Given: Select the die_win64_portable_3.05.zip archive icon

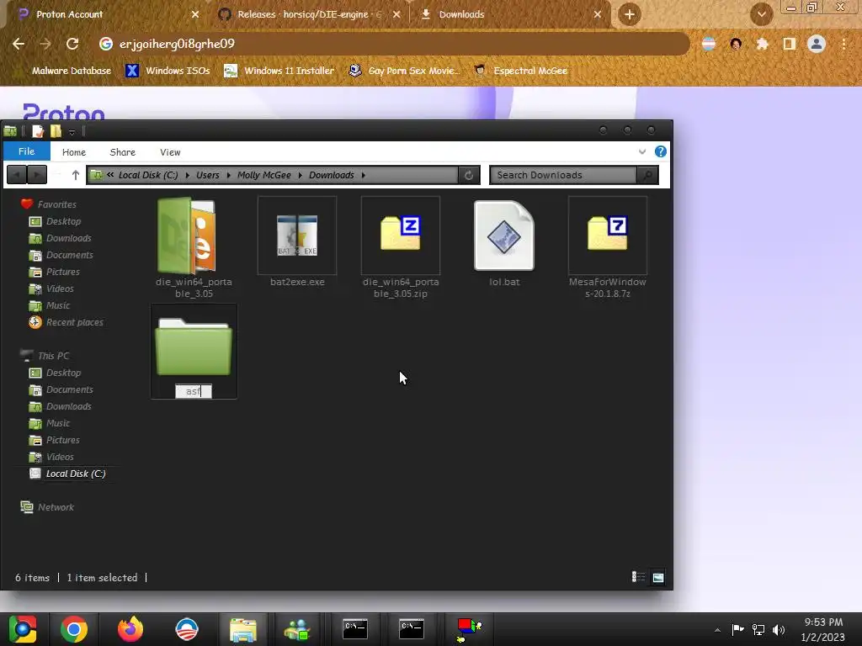Looking at the screenshot, I should tap(400, 234).
